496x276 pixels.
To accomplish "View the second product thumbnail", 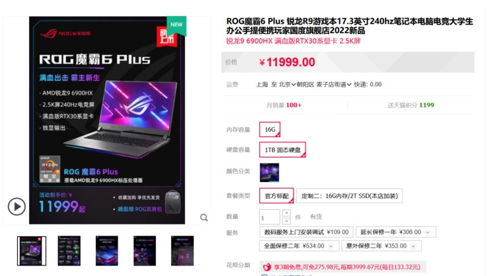I will (69, 251).
